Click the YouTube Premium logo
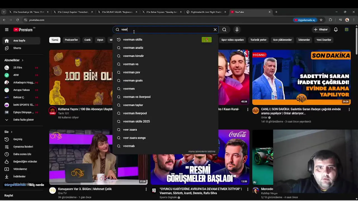The image size is (358, 201). [x=23, y=30]
